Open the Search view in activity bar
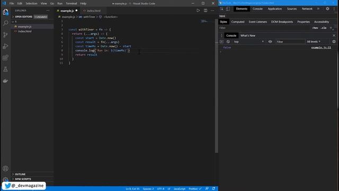This screenshot has height=191, width=339. point(5,23)
